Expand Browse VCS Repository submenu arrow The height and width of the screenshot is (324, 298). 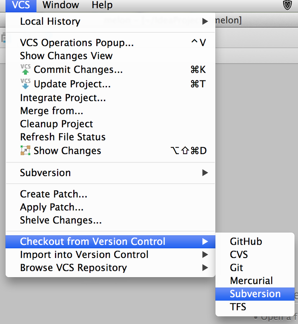205,268
